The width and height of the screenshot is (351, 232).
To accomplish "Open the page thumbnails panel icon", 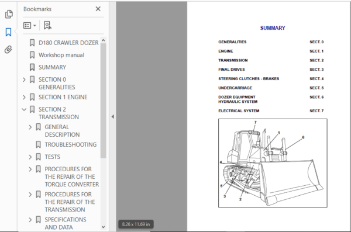I will click(x=9, y=14).
